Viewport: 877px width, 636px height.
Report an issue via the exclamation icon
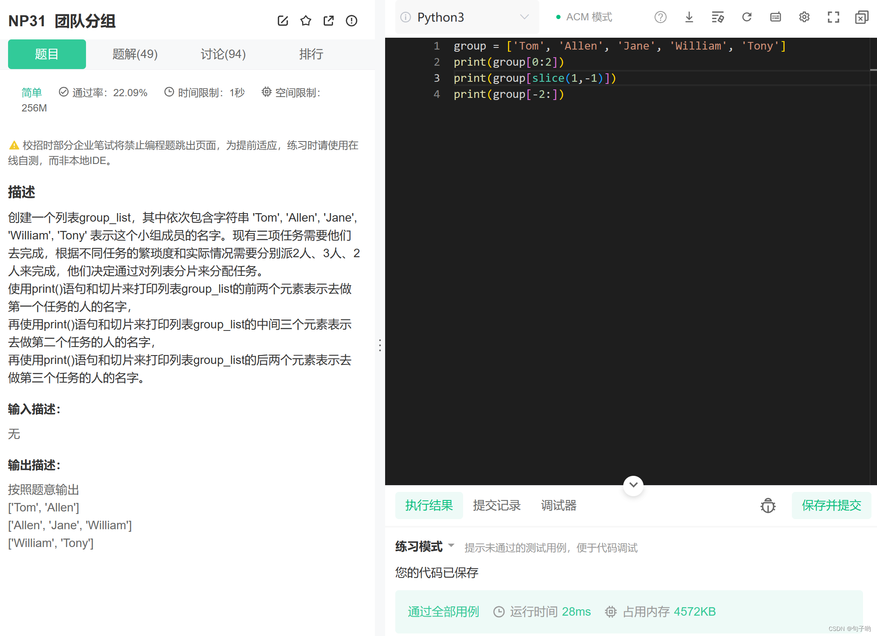[x=351, y=20]
